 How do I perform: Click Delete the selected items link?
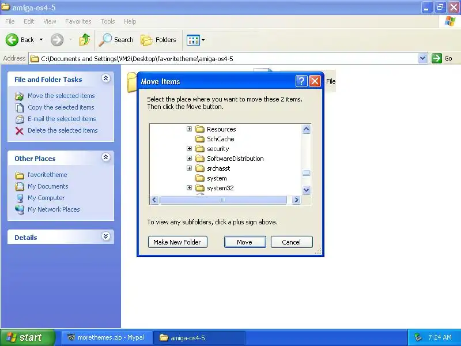pyautogui.click(x=63, y=130)
